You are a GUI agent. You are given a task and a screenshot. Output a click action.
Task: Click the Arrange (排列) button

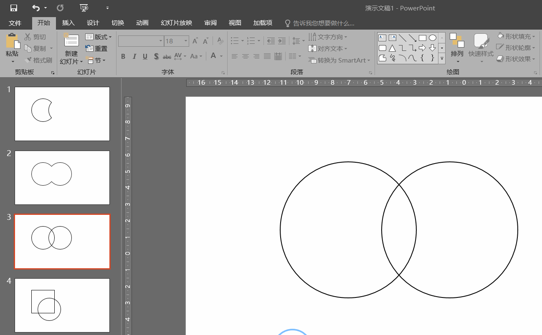pyautogui.click(x=457, y=47)
